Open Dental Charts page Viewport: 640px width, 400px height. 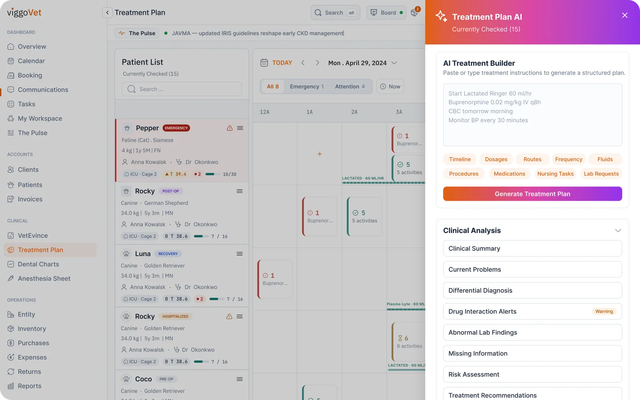point(34,264)
